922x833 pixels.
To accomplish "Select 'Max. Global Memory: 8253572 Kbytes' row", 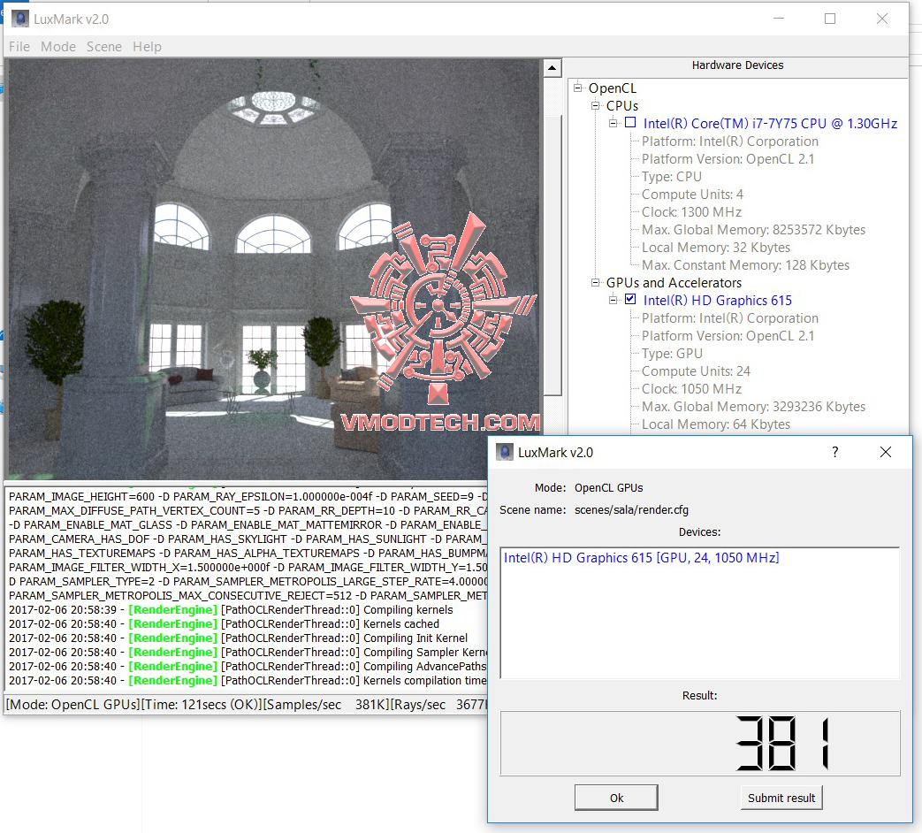I will click(753, 229).
